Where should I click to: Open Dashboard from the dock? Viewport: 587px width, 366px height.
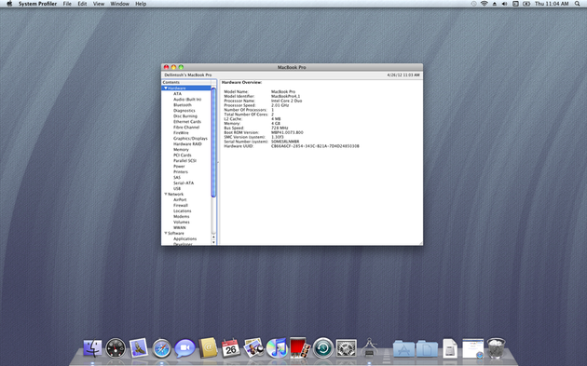click(116, 348)
